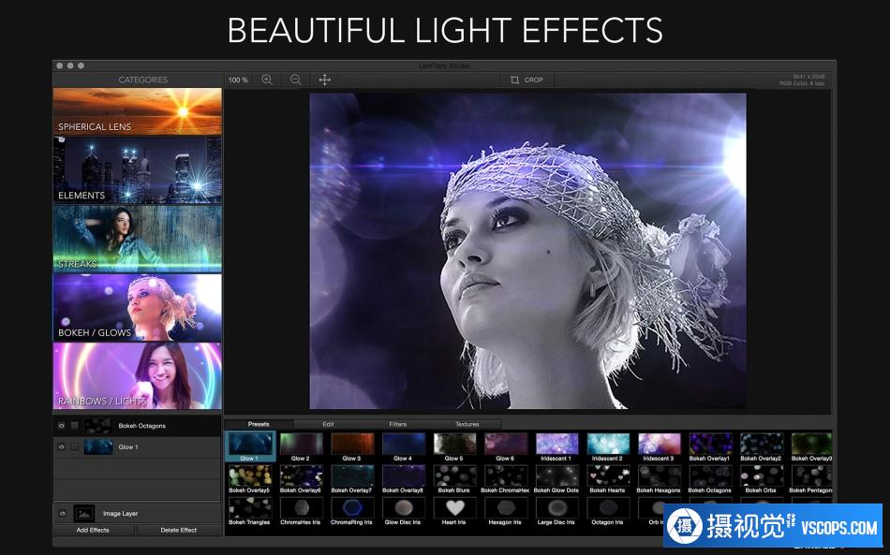
Task: Toggle eye visibility of Glow 1 layer
Action: 61,446
